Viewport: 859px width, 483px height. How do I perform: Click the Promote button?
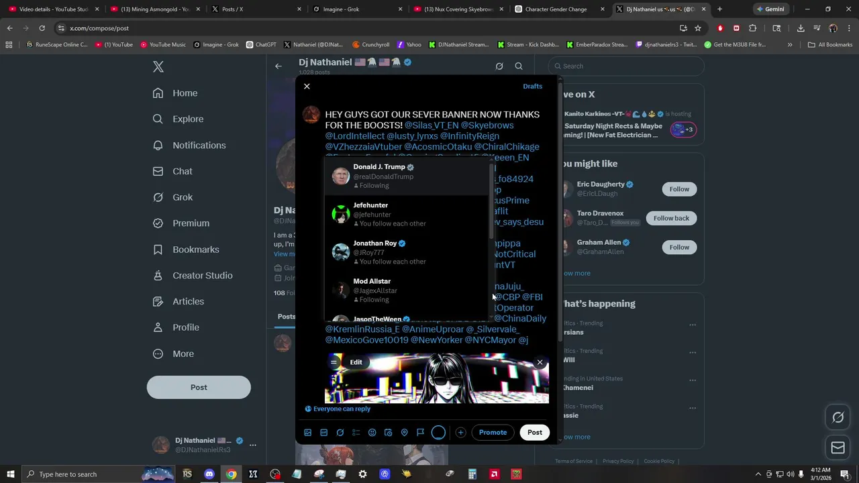[x=493, y=433]
